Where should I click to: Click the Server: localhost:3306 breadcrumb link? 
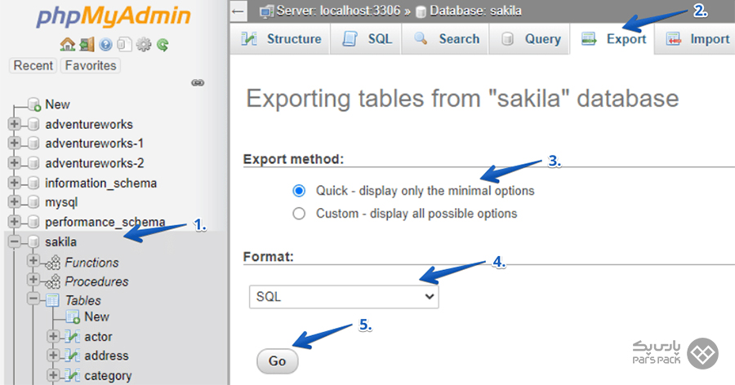(338, 11)
